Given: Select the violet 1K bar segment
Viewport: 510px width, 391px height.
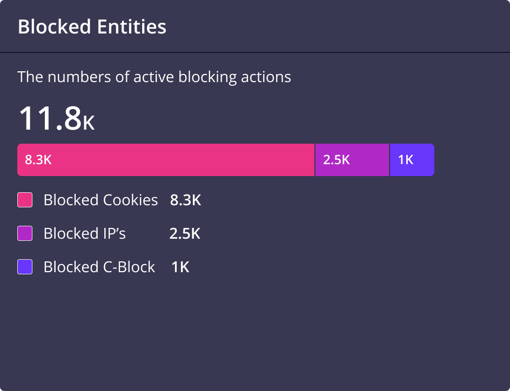Looking at the screenshot, I should click(x=412, y=160).
